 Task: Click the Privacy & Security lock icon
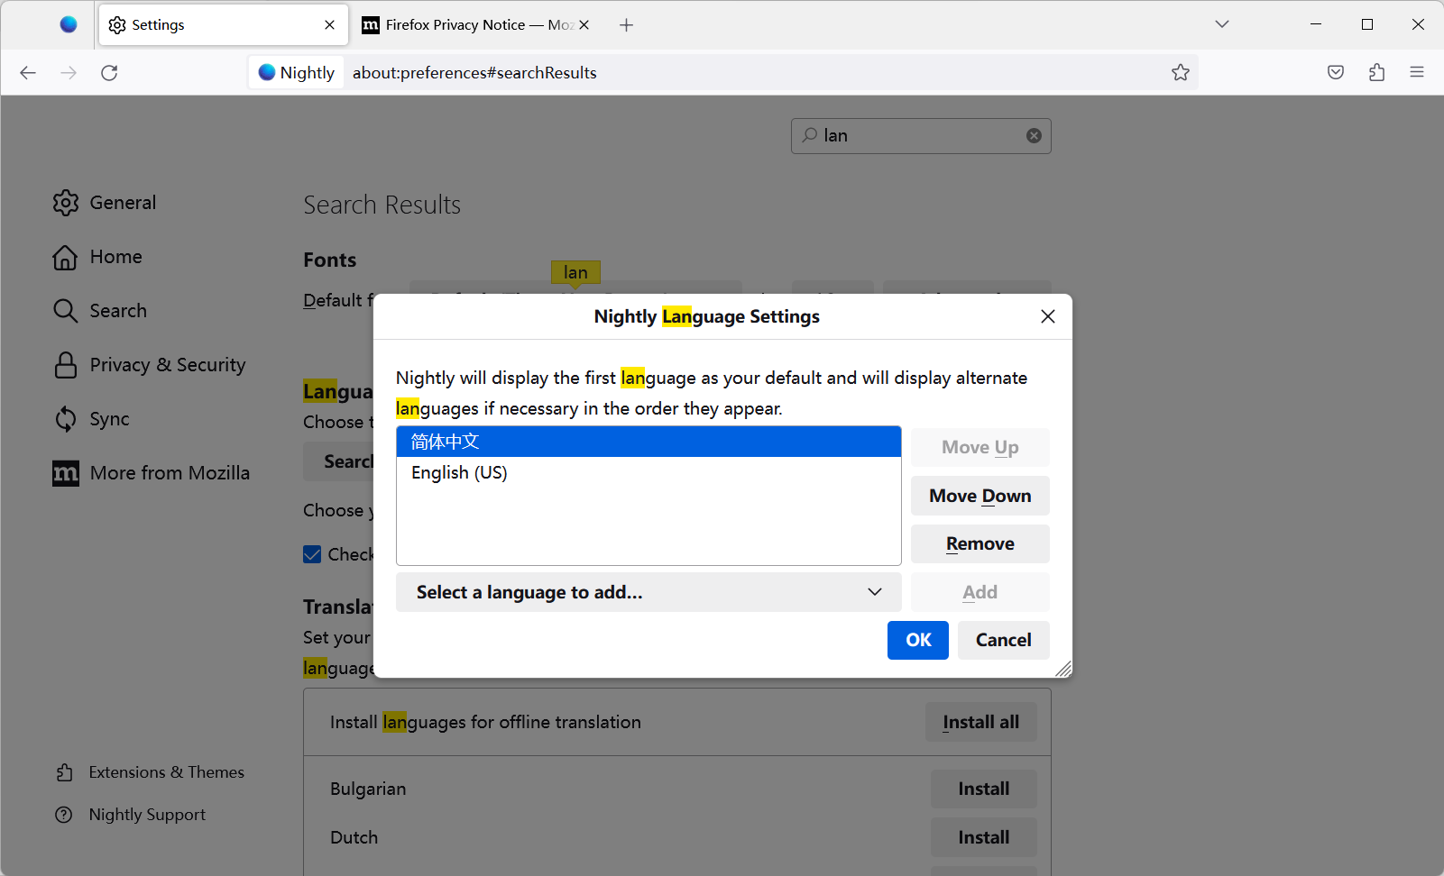tap(65, 365)
